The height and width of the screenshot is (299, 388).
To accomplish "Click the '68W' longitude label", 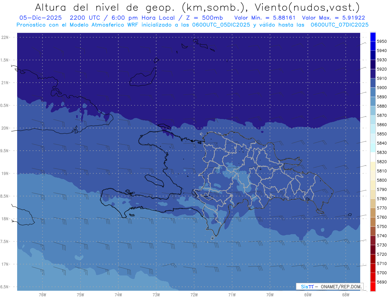I will tap(346, 295).
